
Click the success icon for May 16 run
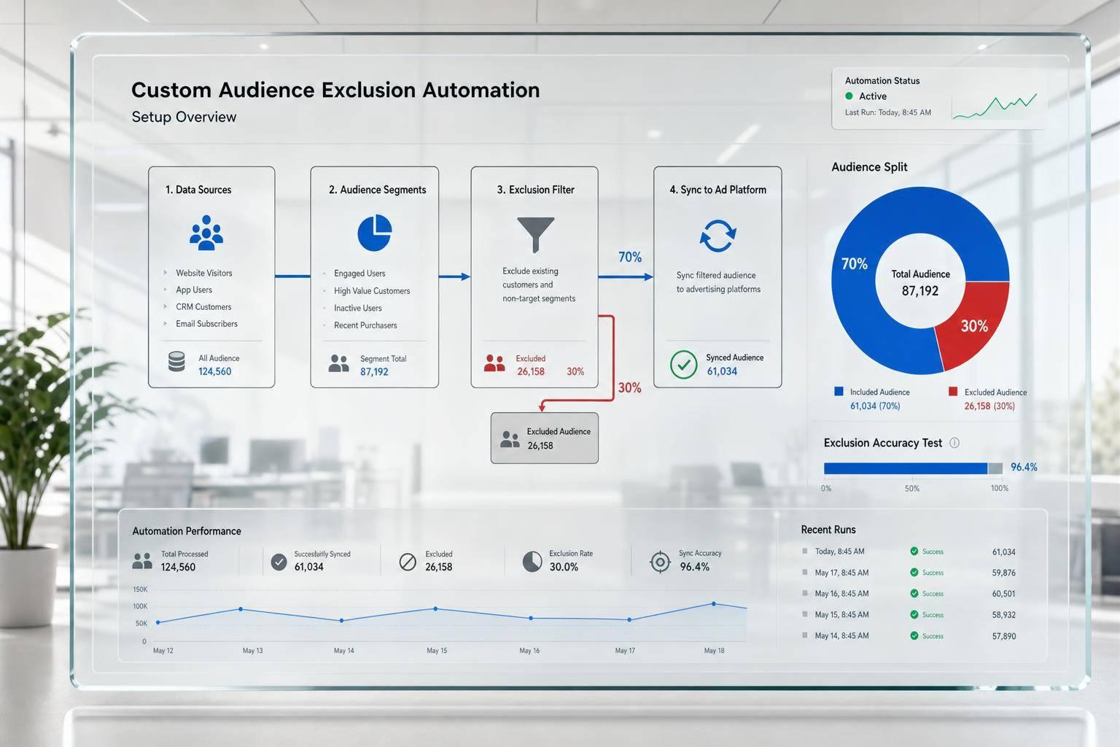point(914,594)
